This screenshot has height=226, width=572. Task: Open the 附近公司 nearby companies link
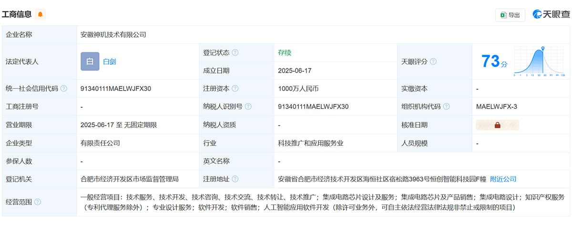click(x=503, y=179)
